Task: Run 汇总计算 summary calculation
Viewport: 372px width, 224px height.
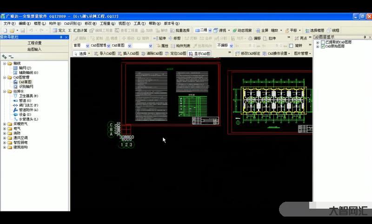Action: click(x=78, y=30)
